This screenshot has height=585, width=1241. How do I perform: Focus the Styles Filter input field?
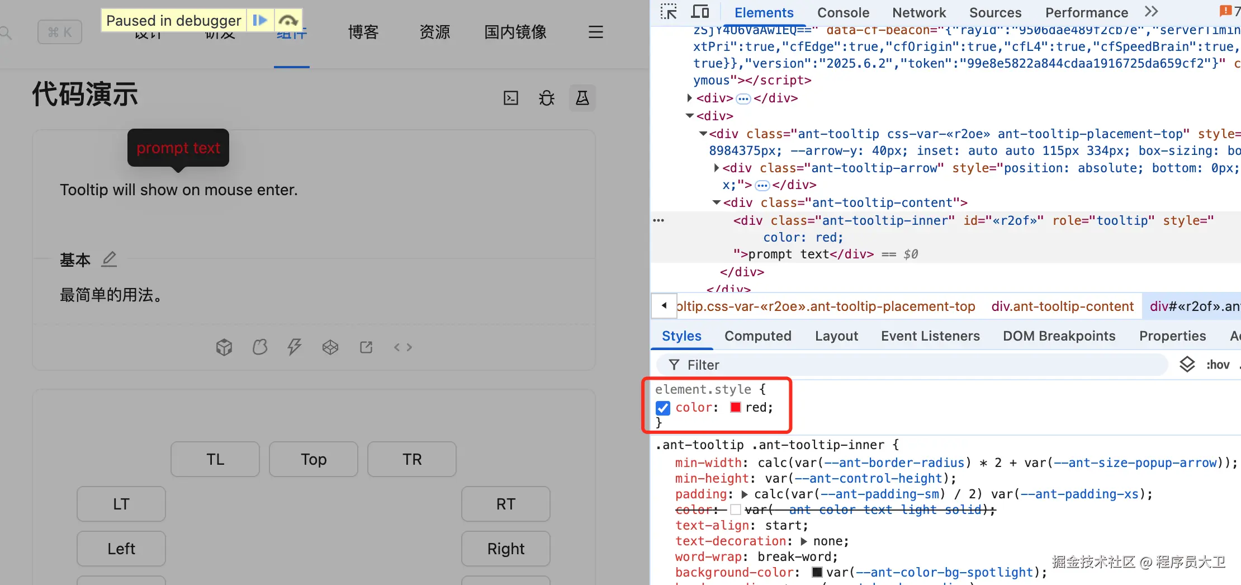[912, 365]
